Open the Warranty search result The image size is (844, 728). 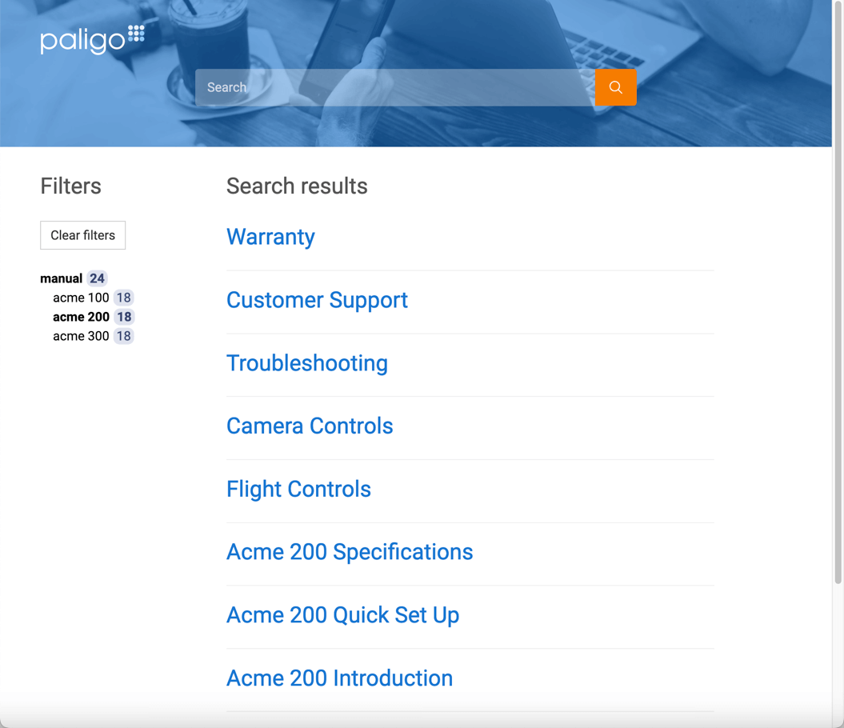pyautogui.click(x=270, y=237)
